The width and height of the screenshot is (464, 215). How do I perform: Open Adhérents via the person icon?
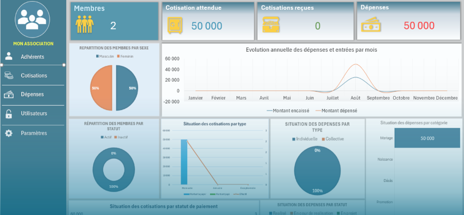click(x=9, y=56)
